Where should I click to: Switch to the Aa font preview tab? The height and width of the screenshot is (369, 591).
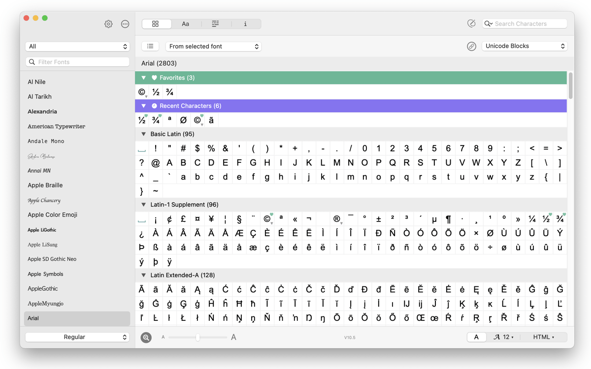pos(185,24)
